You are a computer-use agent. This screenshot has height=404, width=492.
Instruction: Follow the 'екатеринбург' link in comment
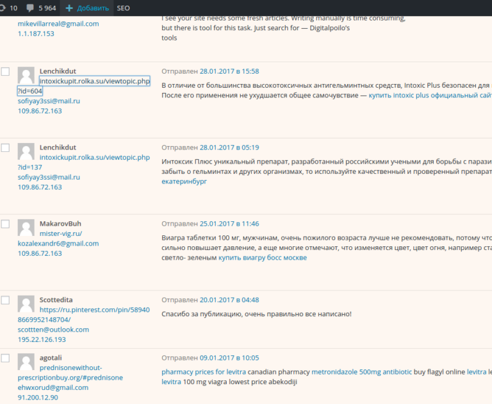pyautogui.click(x=184, y=181)
